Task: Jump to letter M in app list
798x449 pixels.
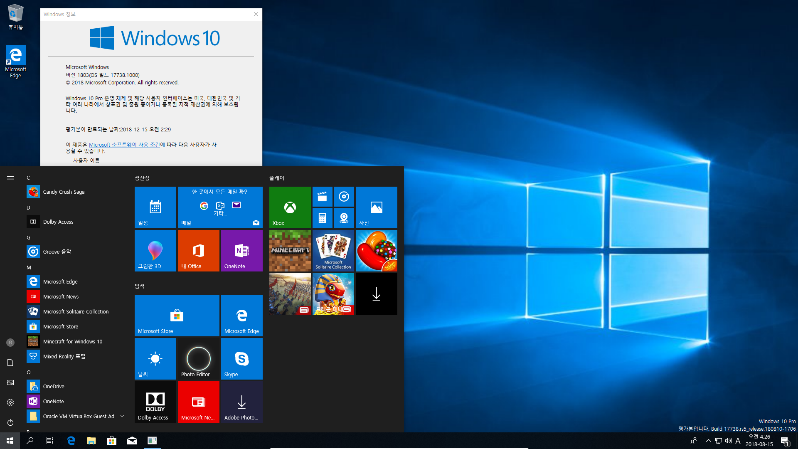Action: click(29, 267)
